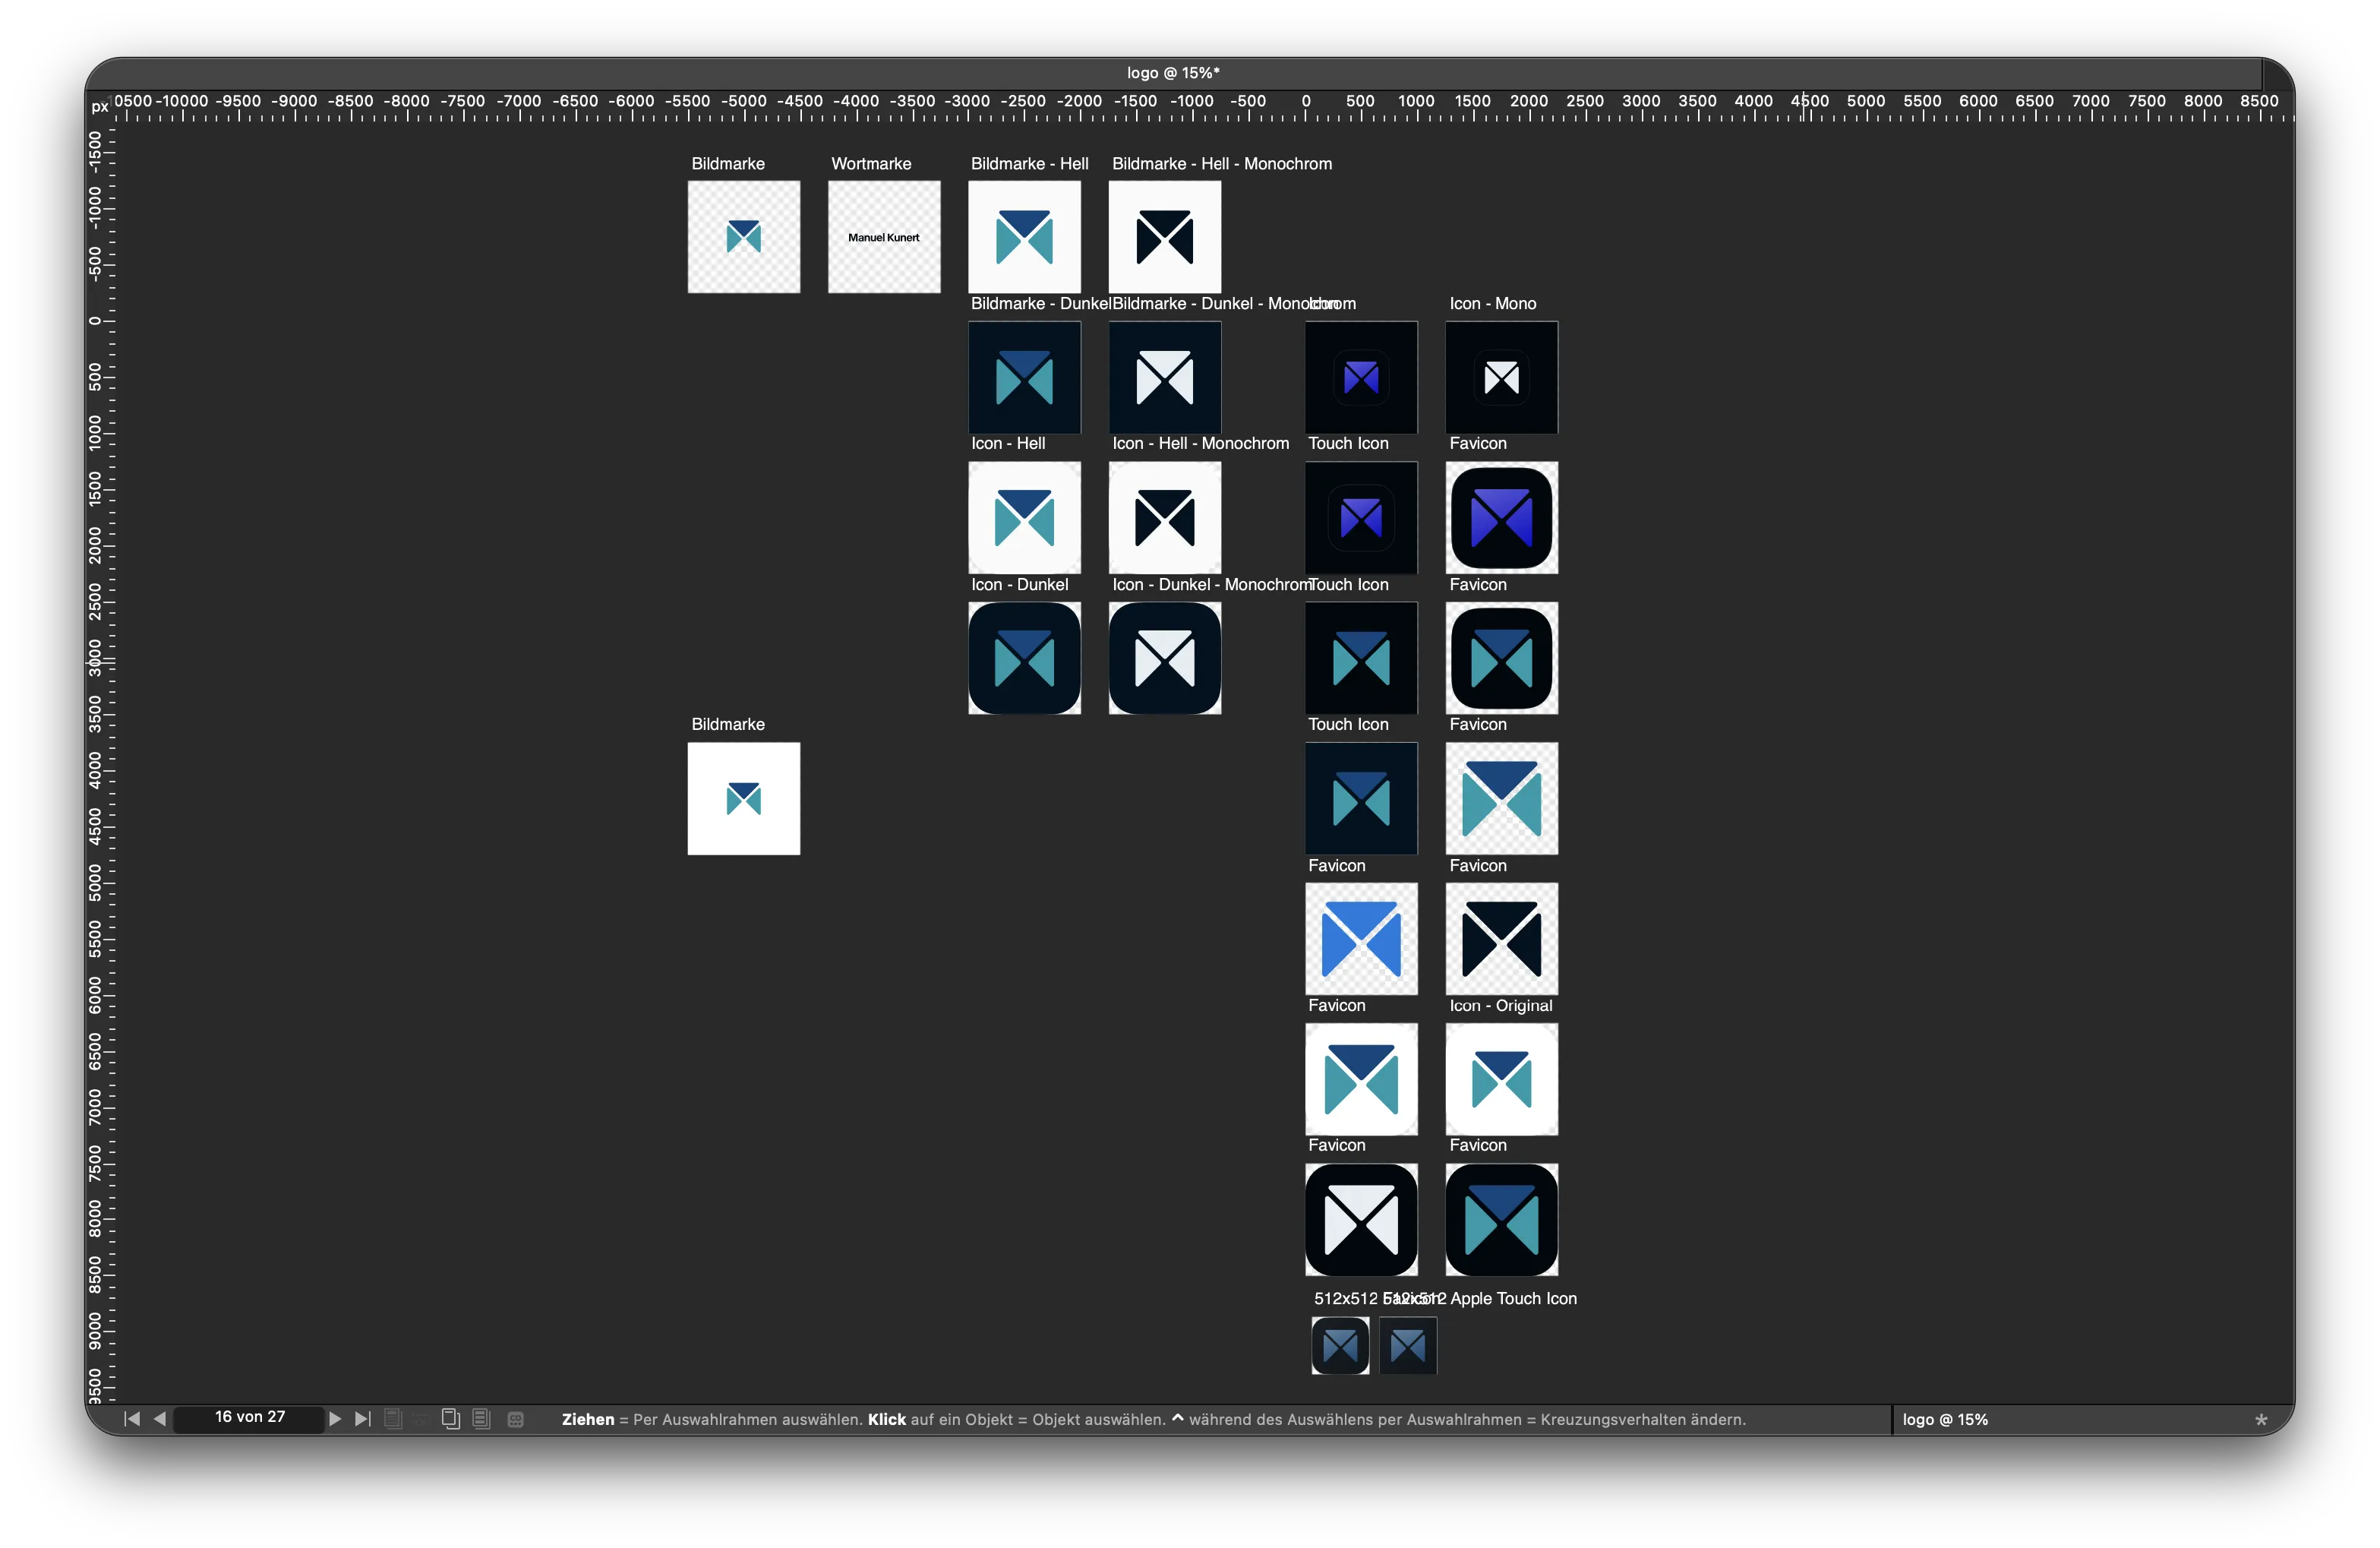Click the '16 von 27' page field
2380x1548 pixels.
pos(250,1417)
